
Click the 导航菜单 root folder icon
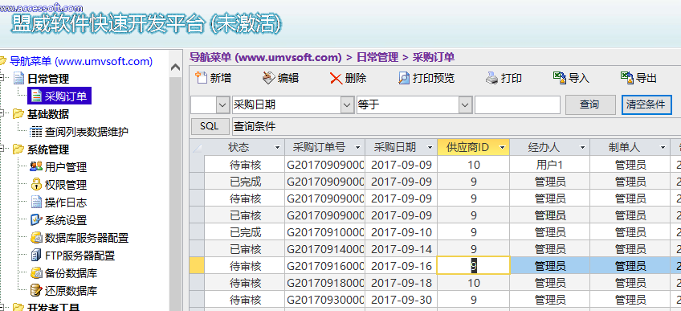[x=2, y=61]
